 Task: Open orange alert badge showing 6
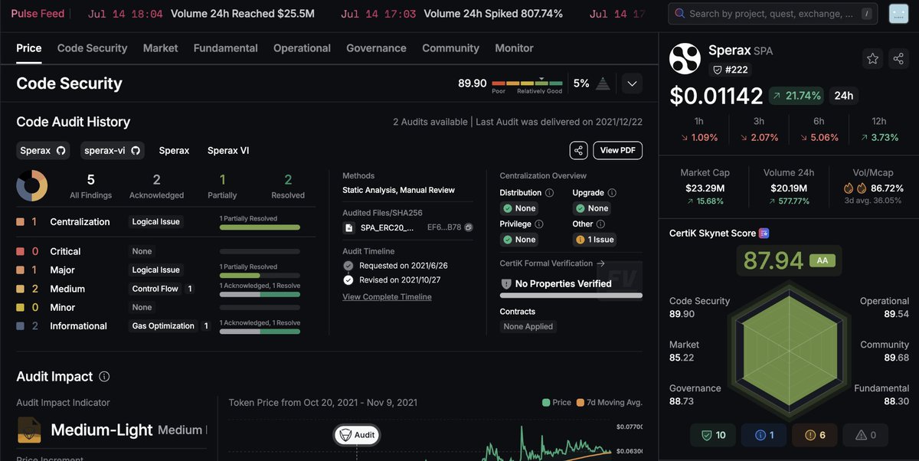coord(816,435)
